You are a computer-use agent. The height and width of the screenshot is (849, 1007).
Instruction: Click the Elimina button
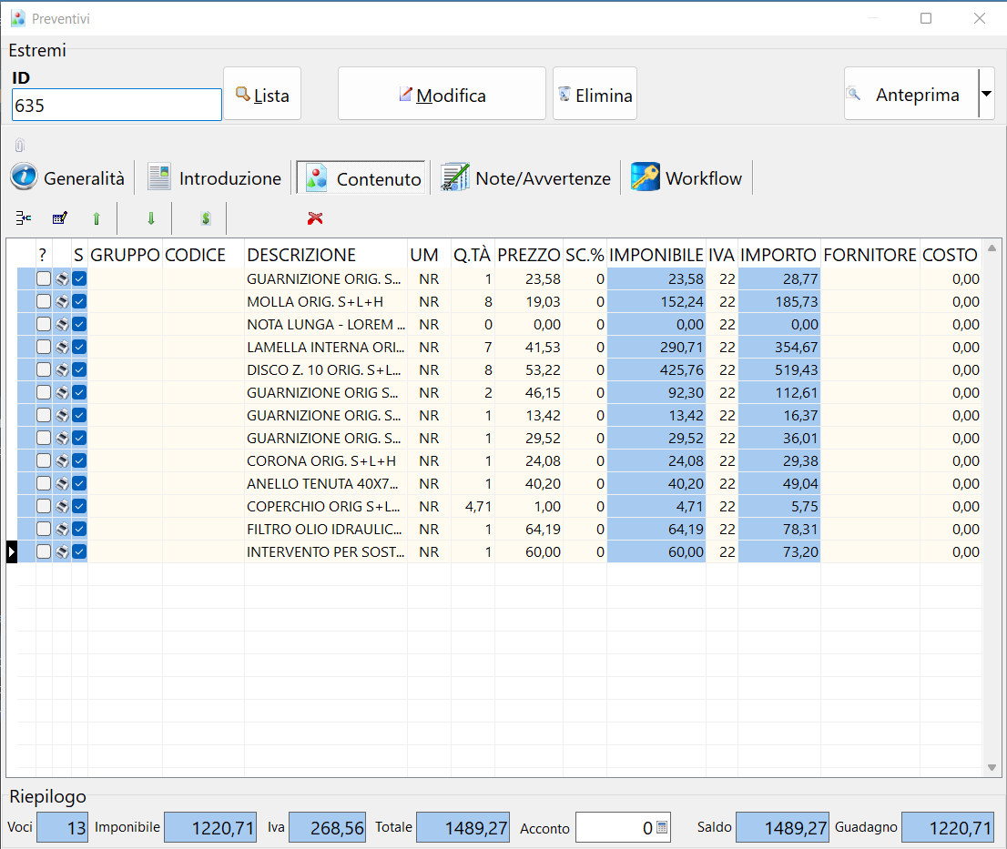point(595,95)
